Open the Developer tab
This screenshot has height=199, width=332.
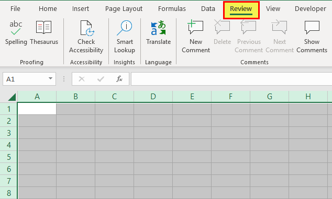(311, 9)
